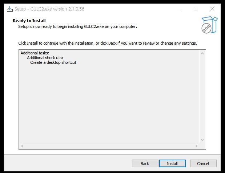Click the installer box and disc icon

pos(209,25)
